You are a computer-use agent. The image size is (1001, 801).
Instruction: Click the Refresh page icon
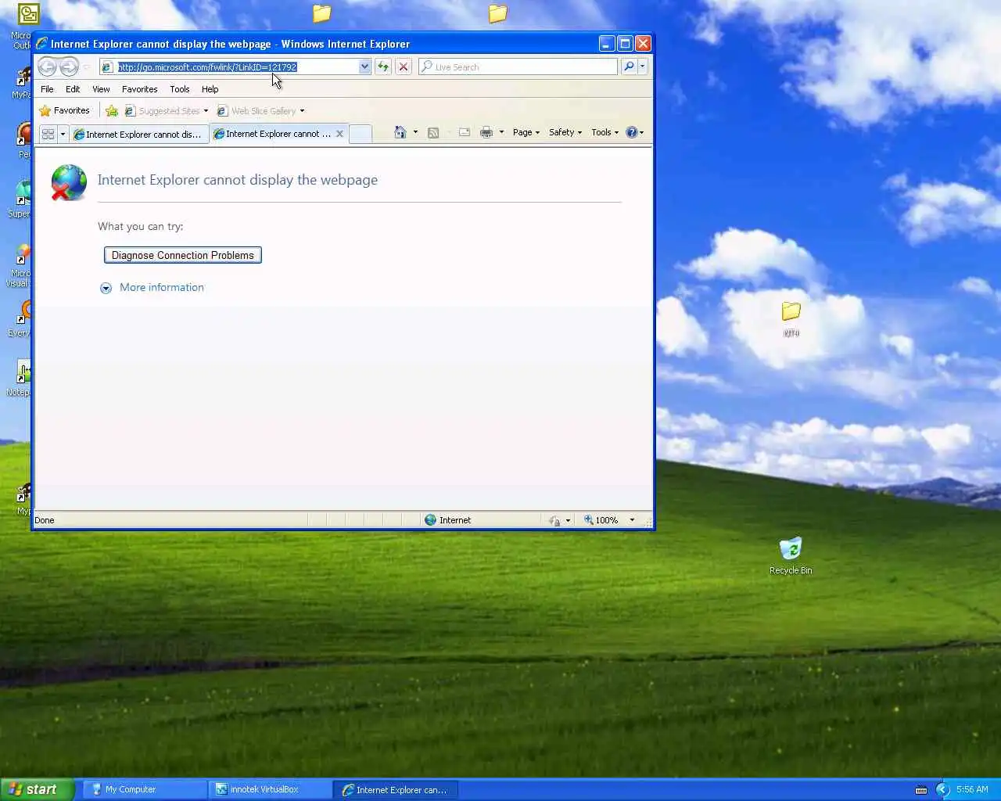tap(383, 67)
